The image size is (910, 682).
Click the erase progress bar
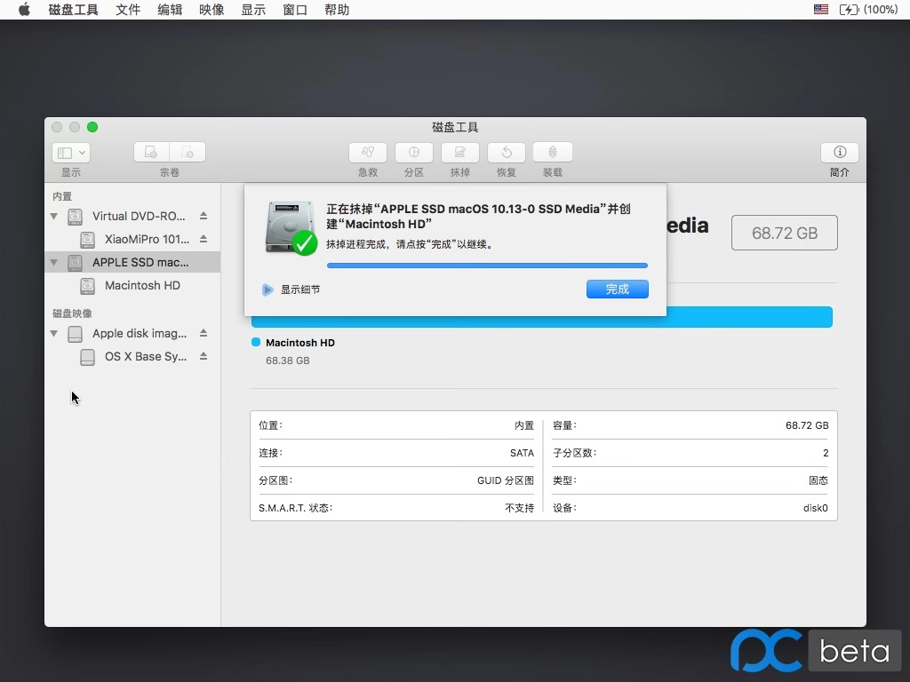(x=487, y=266)
